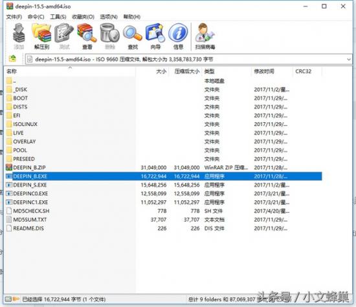Click packed size 37,707 of MD5SUM.TXT
The width and height of the screenshot is (356, 307).
tap(192, 220)
